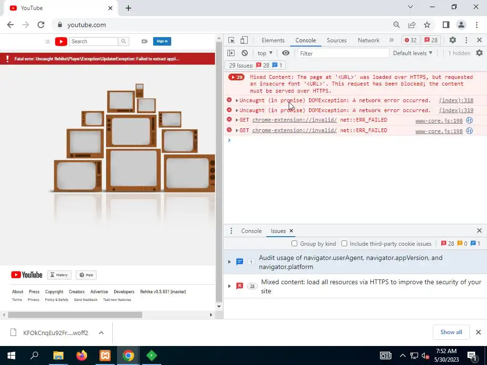The height and width of the screenshot is (365, 487).
Task: Open XAMPP from the taskbar
Action: [x=105, y=355]
